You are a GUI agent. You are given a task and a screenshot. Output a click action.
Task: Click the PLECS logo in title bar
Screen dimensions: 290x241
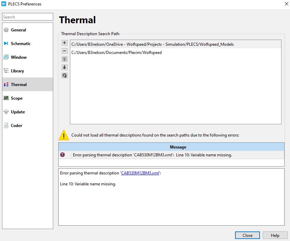coord(4,4)
